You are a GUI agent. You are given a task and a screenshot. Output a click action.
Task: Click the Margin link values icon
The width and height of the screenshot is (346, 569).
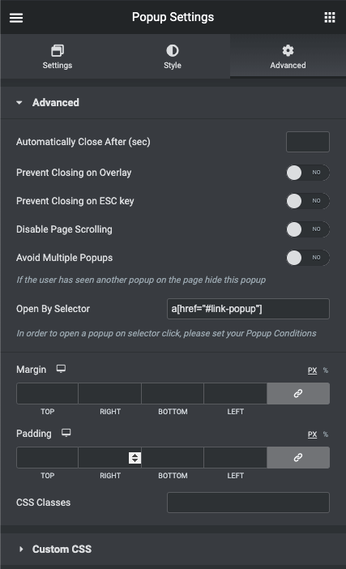(x=298, y=393)
